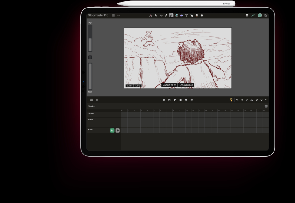Select the arrow Selection tool

tap(156, 15)
